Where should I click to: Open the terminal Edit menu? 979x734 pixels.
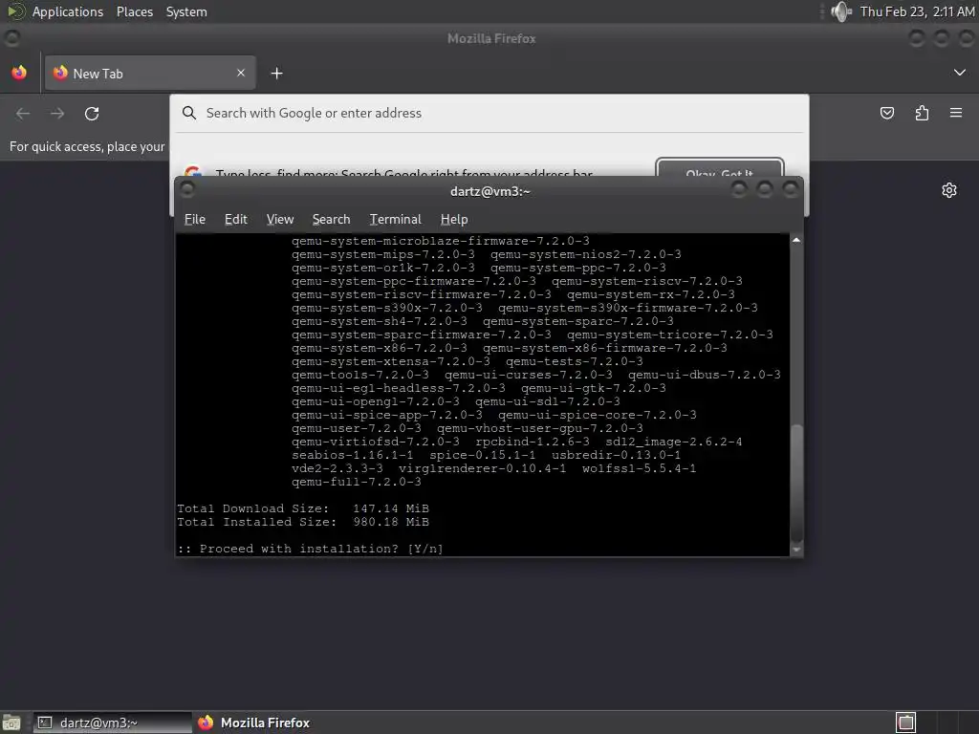[x=236, y=219]
